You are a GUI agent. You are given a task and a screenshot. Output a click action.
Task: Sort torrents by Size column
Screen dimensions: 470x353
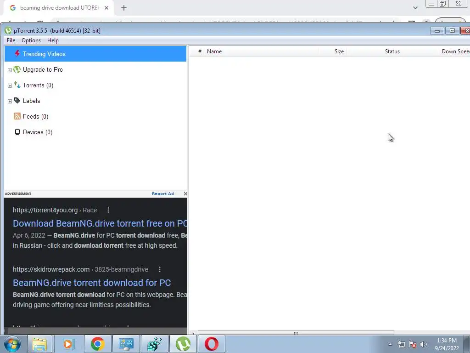pyautogui.click(x=332, y=51)
